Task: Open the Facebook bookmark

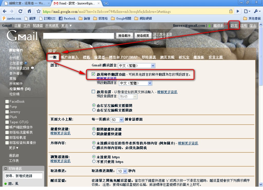Action: pyautogui.click(x=67, y=19)
